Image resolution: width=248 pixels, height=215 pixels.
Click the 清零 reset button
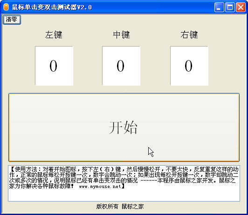(x=12, y=20)
